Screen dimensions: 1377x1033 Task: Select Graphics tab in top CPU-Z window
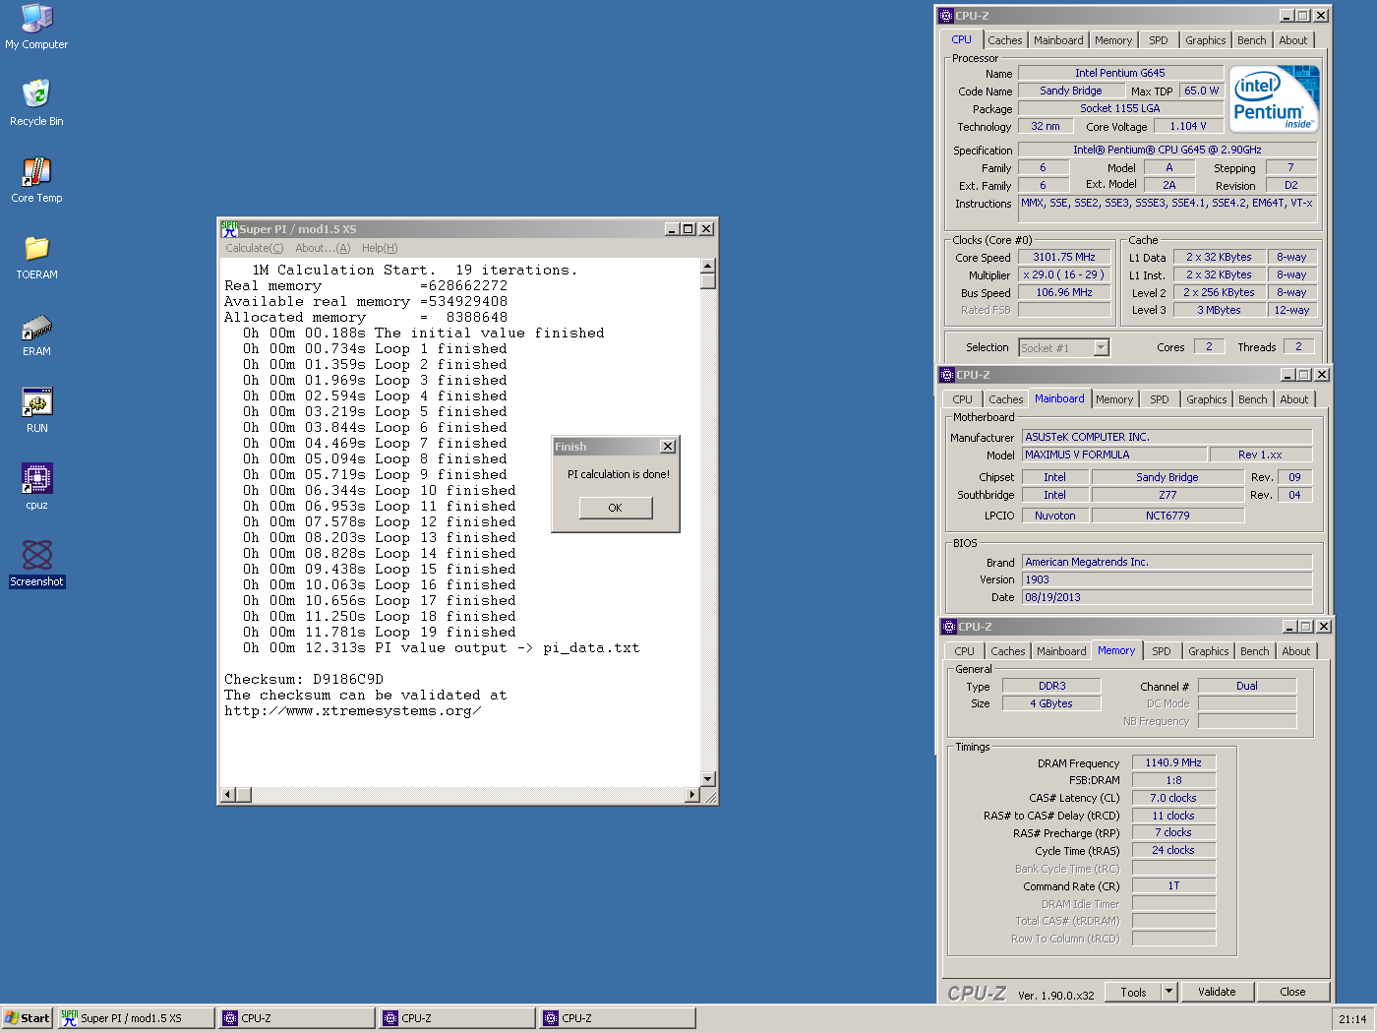tap(1205, 40)
